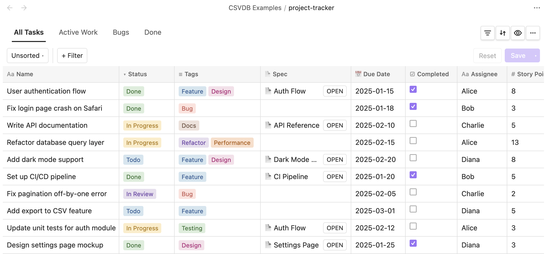Switch to the Bugs tab

(121, 32)
